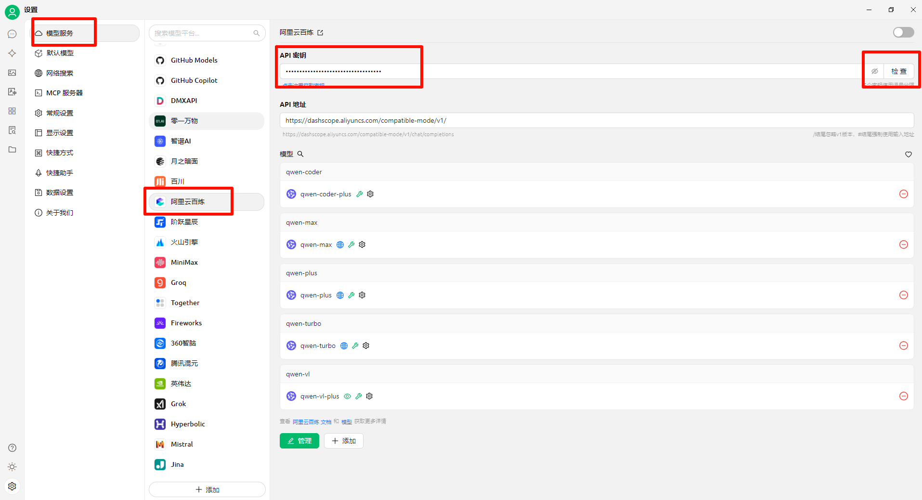Open the Web Search settings tab
Image resolution: width=922 pixels, height=500 pixels.
tap(84, 73)
